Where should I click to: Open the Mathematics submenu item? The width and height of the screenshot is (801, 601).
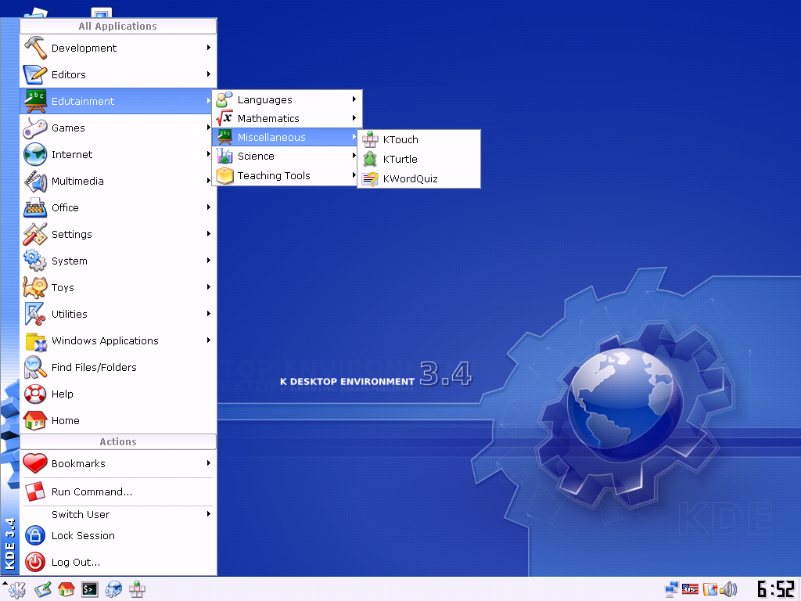point(286,118)
